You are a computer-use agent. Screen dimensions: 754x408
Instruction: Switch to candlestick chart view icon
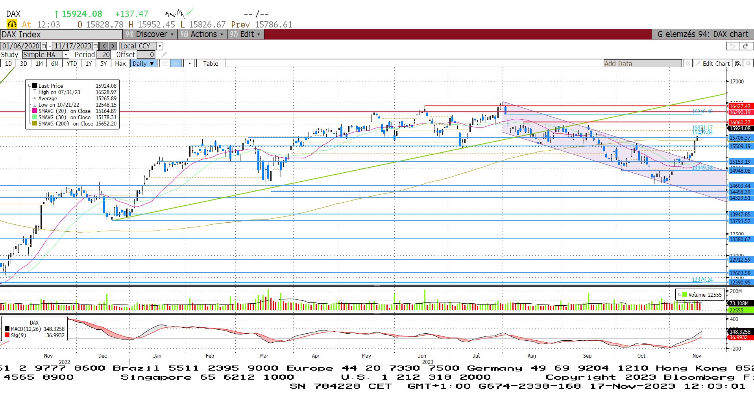coord(176,63)
